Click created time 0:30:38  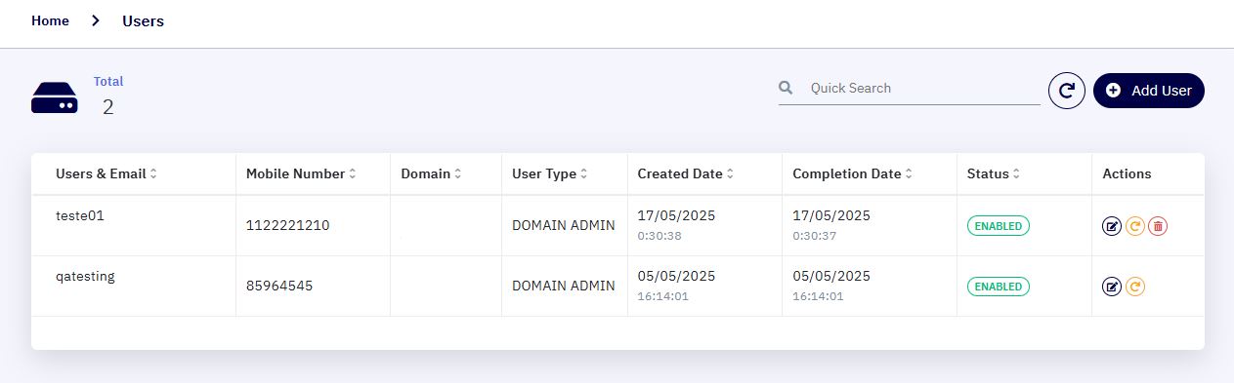(660, 236)
